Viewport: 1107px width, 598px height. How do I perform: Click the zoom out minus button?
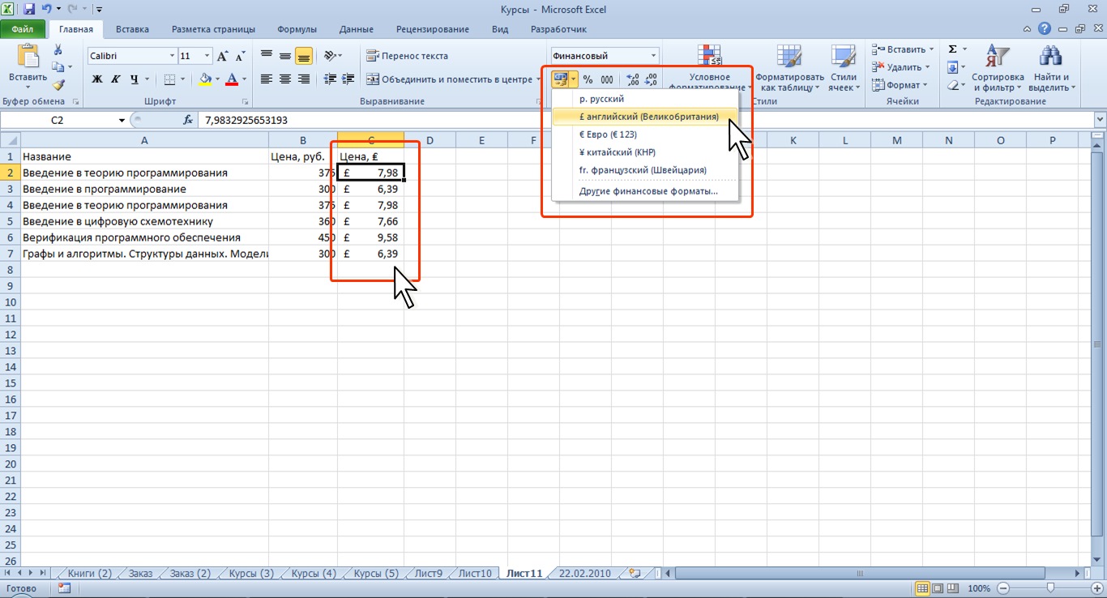point(1003,588)
